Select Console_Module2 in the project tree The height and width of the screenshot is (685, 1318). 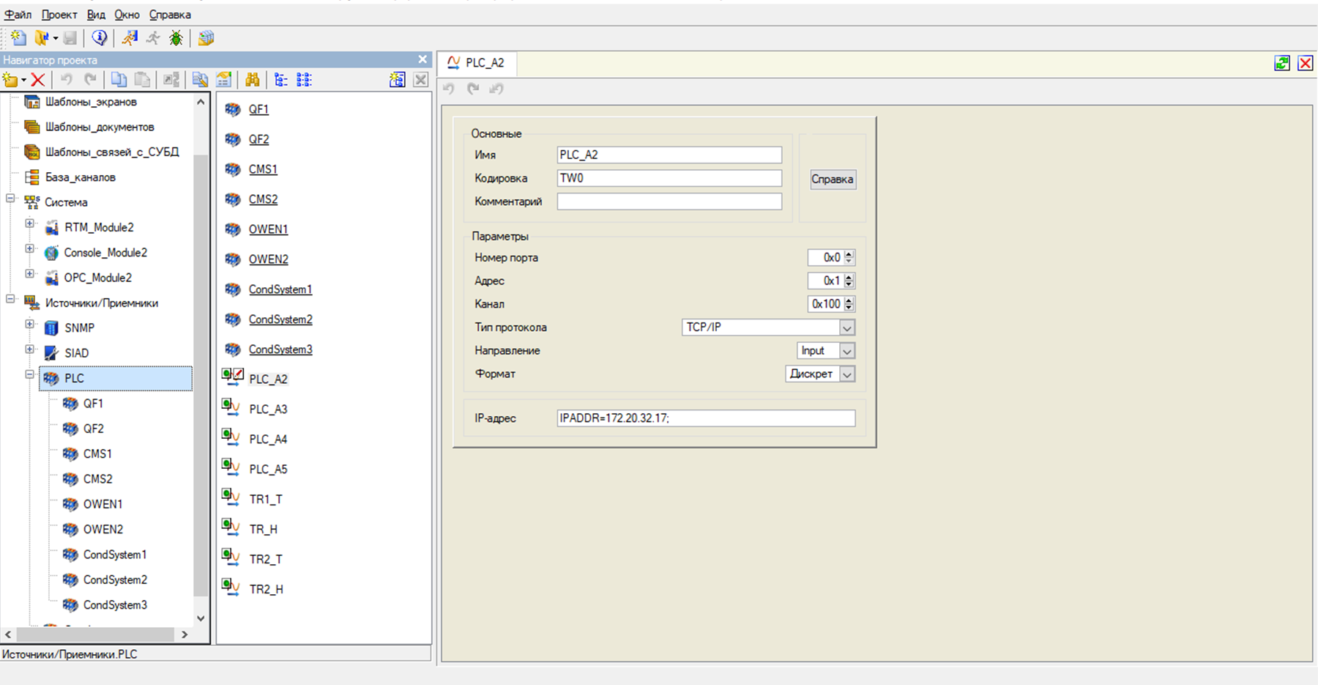[105, 253]
